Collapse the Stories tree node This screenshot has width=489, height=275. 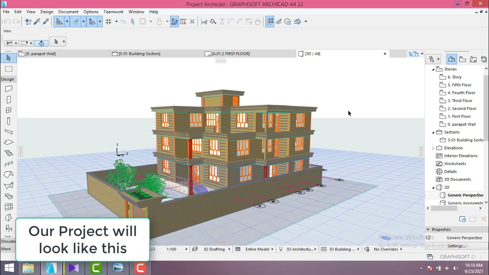click(433, 69)
